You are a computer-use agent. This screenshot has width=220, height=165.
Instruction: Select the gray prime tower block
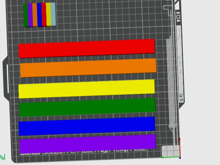(171, 151)
